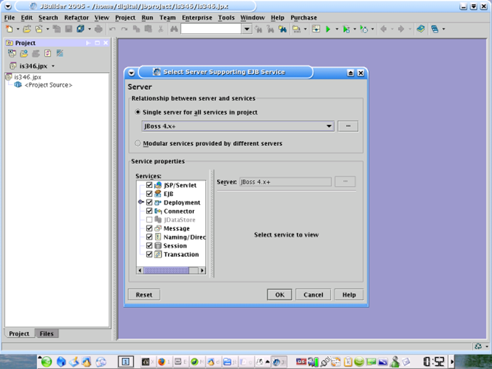492x369 pixels.
Task: Open the Refactor menu
Action: coord(76,18)
